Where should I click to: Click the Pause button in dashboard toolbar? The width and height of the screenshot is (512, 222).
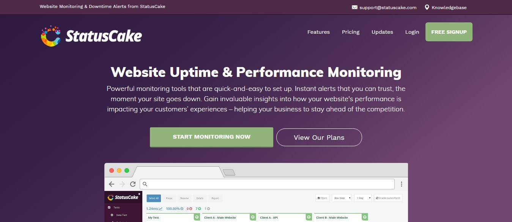tap(169, 198)
